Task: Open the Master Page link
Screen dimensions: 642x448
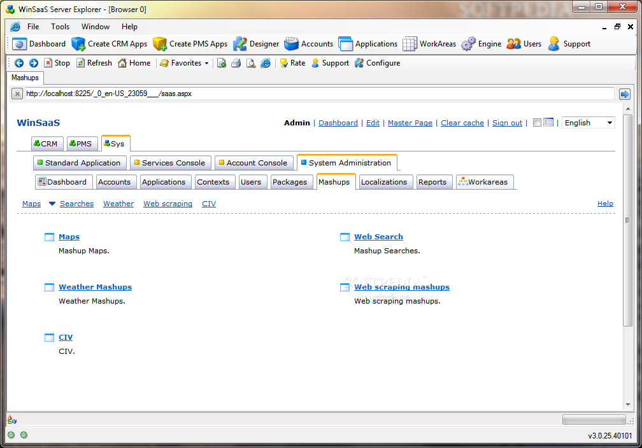Action: (410, 123)
